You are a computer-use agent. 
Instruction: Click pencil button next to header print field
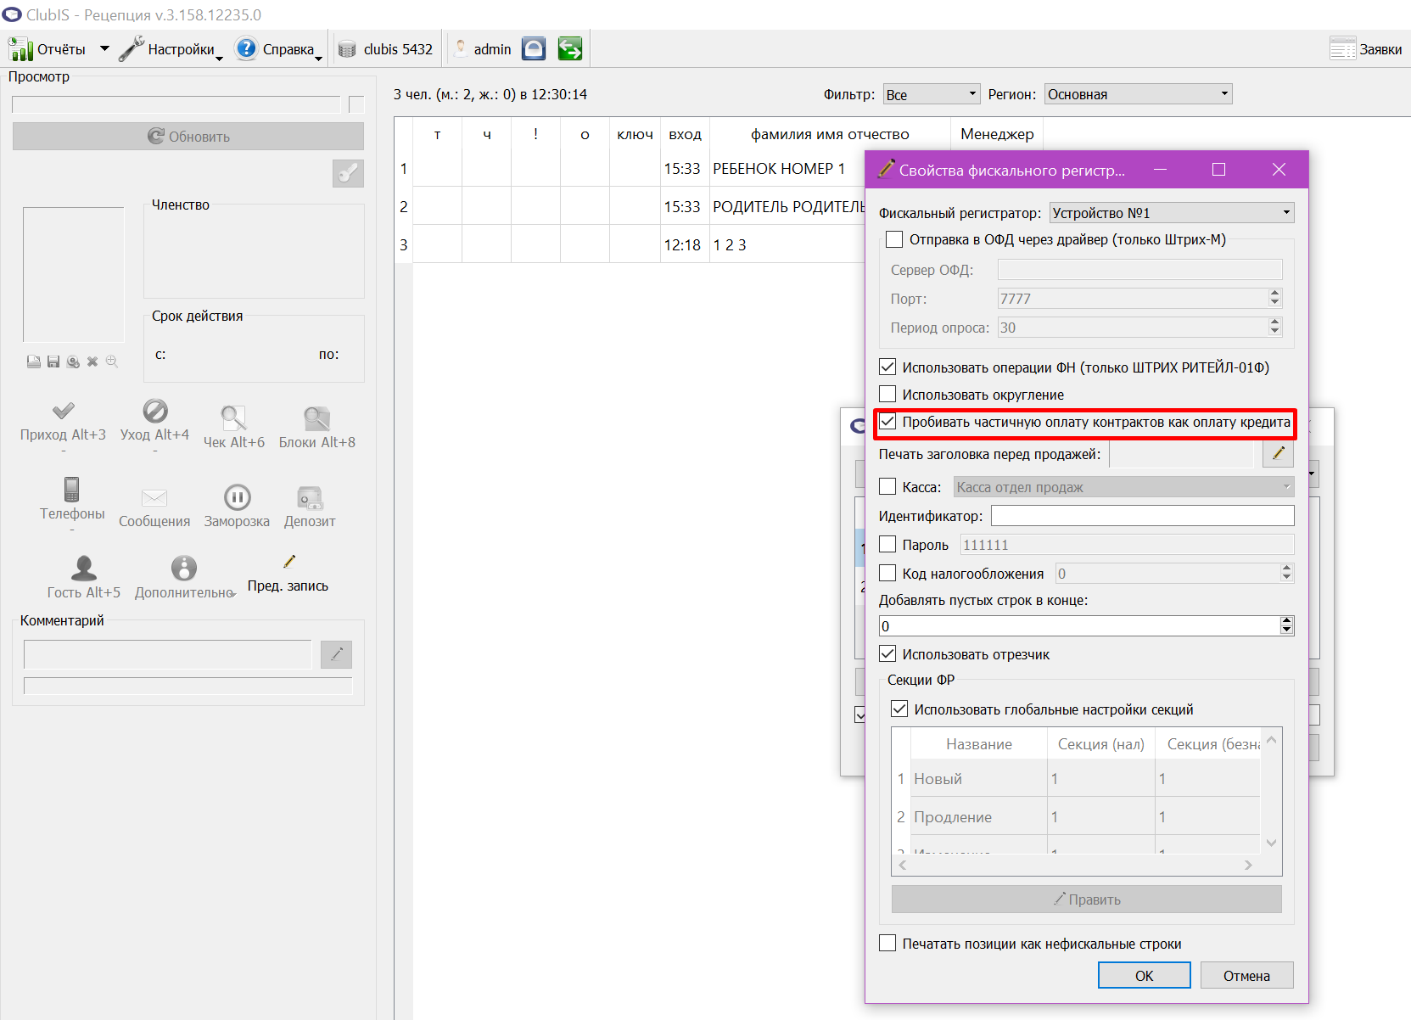point(1278,454)
